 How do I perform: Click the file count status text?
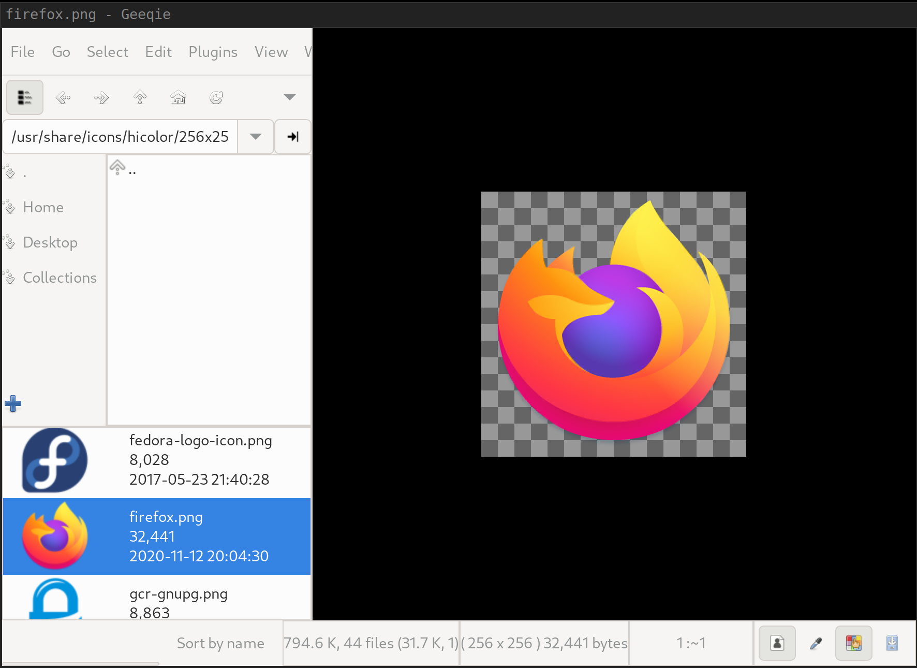coord(371,643)
